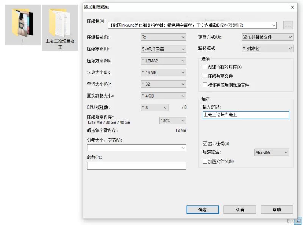Click the details list view icon
The width and height of the screenshot is (303, 225).
point(291,220)
